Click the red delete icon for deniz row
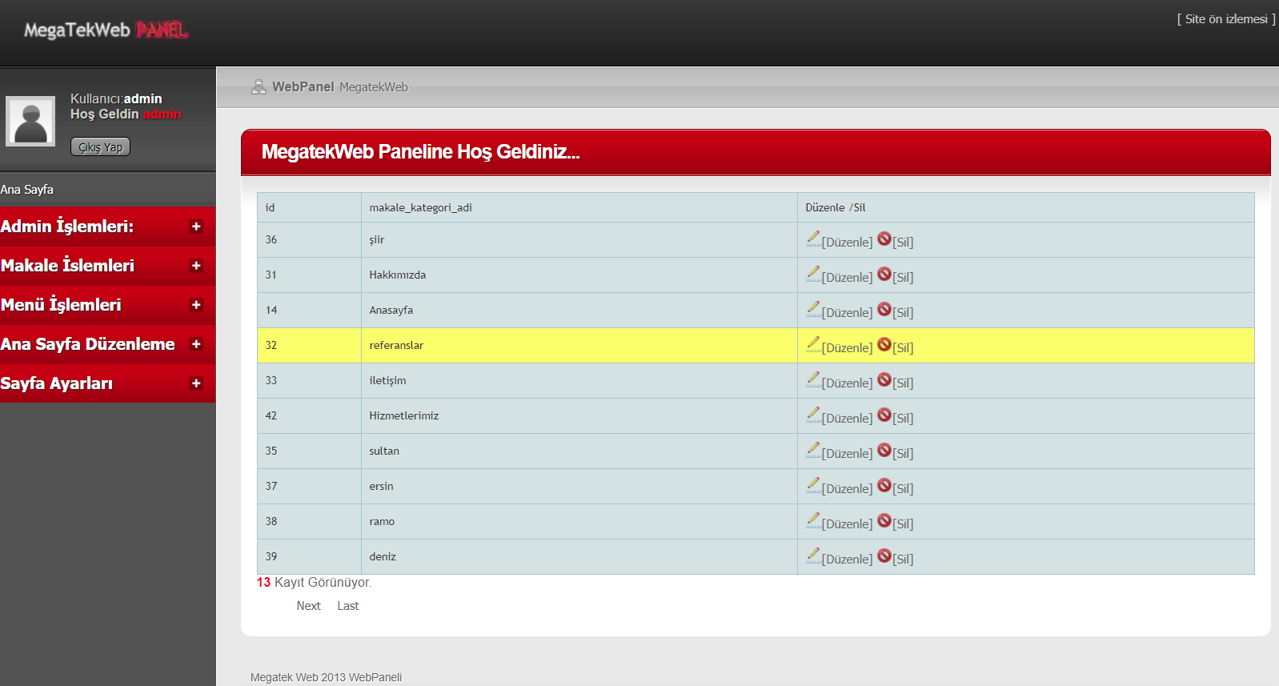The image size is (1279, 686). tap(884, 556)
